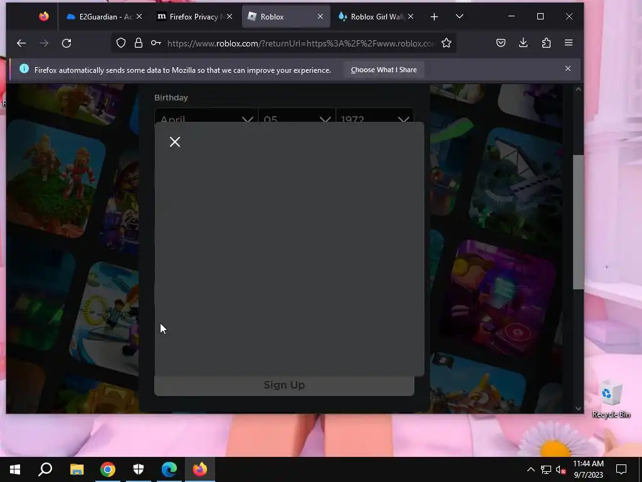Open tracking protection shield icon

point(121,43)
